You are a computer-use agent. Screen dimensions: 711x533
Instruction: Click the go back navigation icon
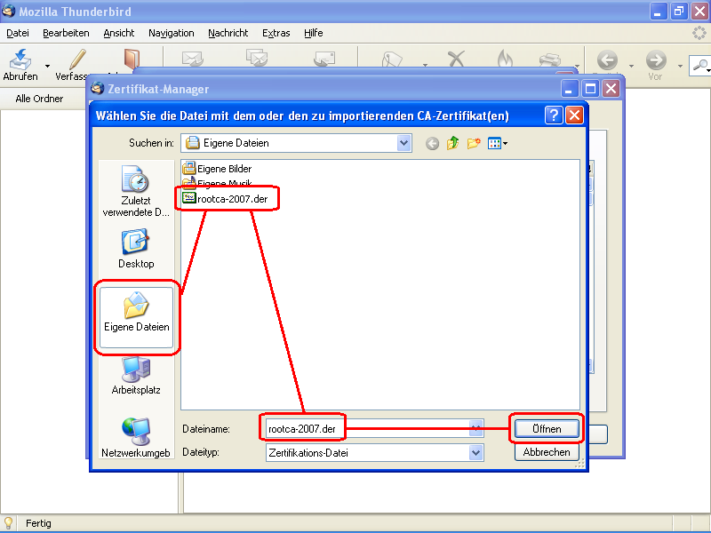click(432, 143)
